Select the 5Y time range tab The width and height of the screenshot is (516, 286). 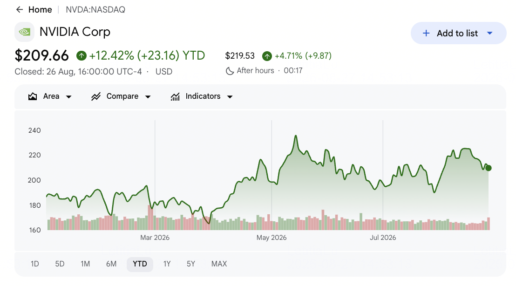point(191,264)
